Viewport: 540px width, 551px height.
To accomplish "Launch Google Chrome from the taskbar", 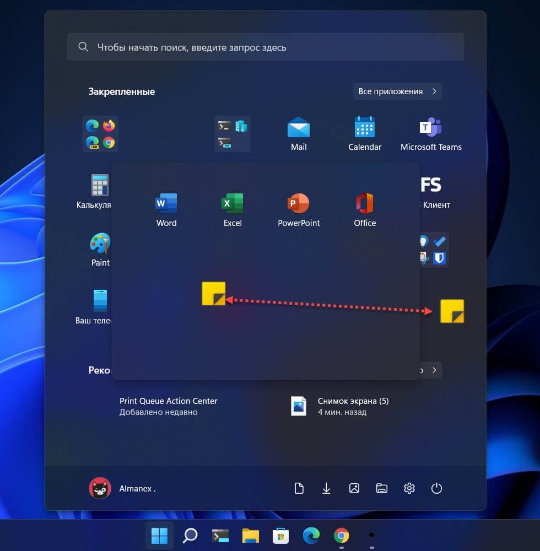I will click(342, 536).
